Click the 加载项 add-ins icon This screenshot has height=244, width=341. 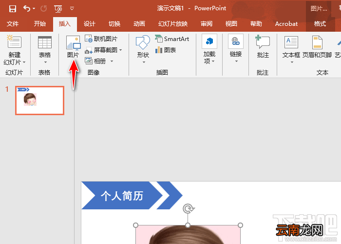tap(209, 41)
